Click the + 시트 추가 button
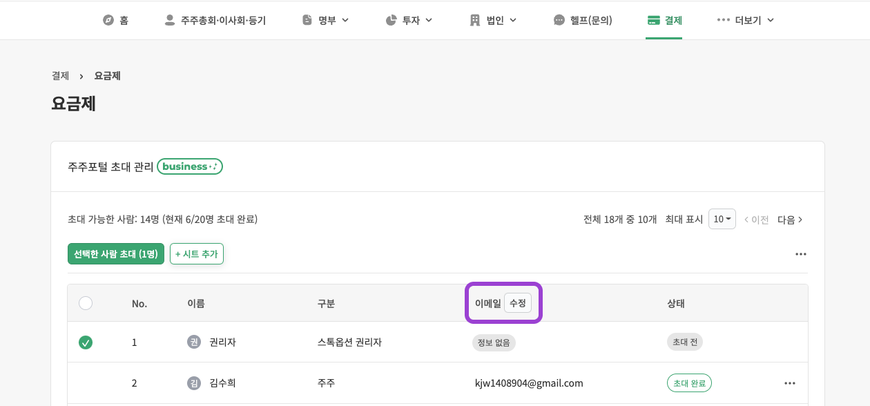Screen dimensions: 870x406 (x=197, y=254)
